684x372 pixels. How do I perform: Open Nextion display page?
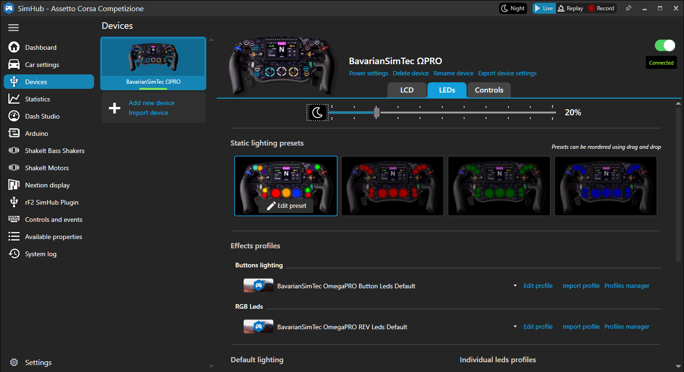47,185
